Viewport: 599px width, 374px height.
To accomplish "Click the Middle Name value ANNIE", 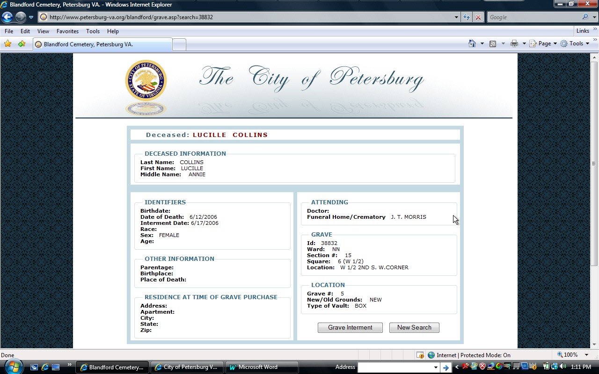I will 197,174.
